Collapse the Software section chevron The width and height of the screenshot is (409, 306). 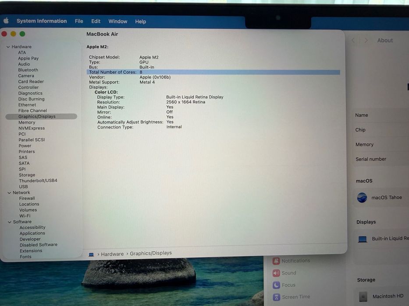click(x=9, y=222)
